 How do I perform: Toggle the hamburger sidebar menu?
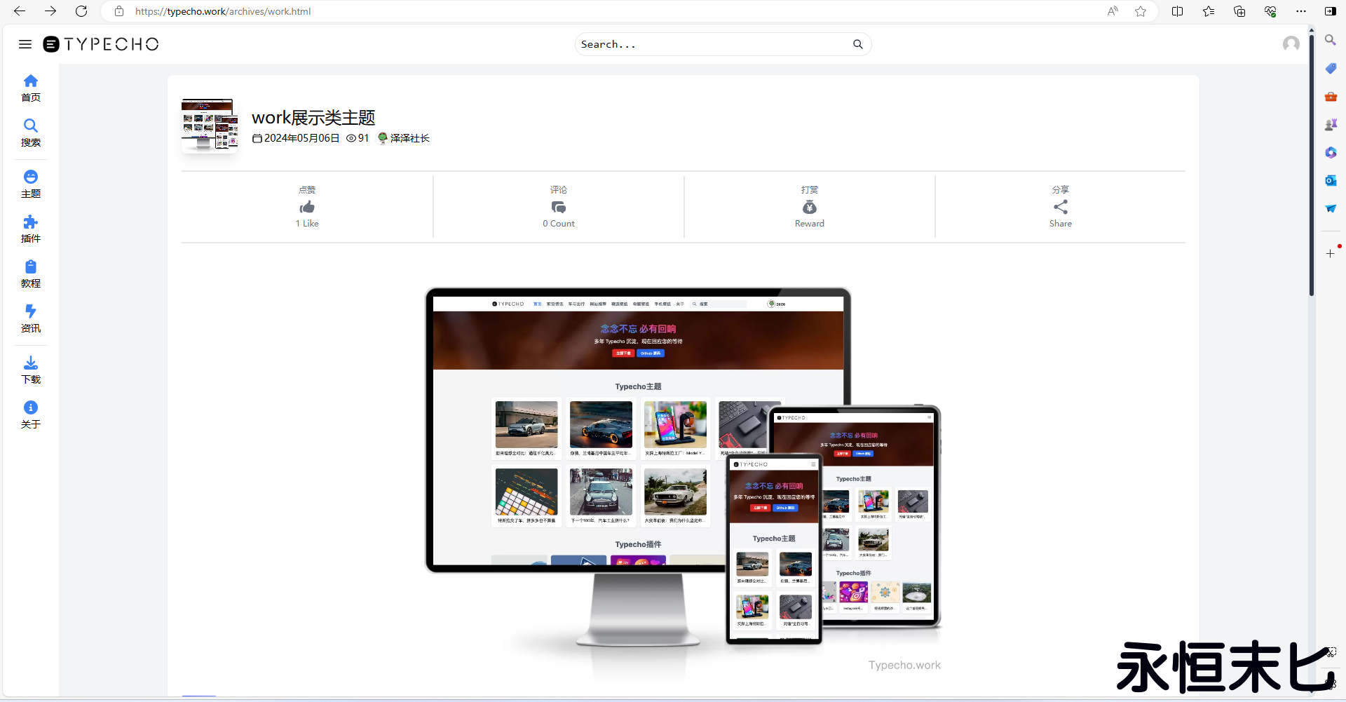[x=25, y=44]
